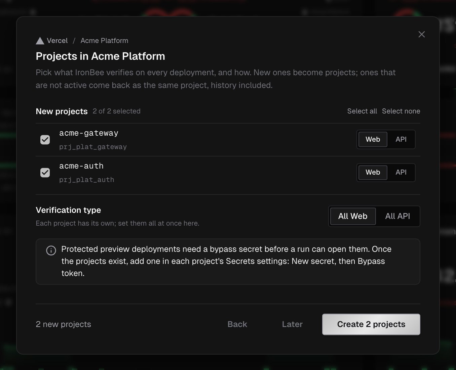Click the prj_plat_auth project ID
The width and height of the screenshot is (456, 370).
86,180
